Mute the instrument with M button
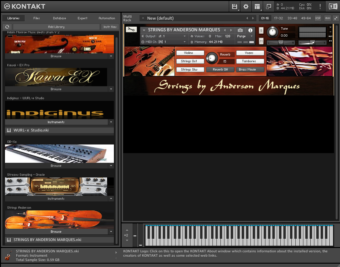Image resolution: width=340 pixels, height=267 pixels. click(x=261, y=41)
